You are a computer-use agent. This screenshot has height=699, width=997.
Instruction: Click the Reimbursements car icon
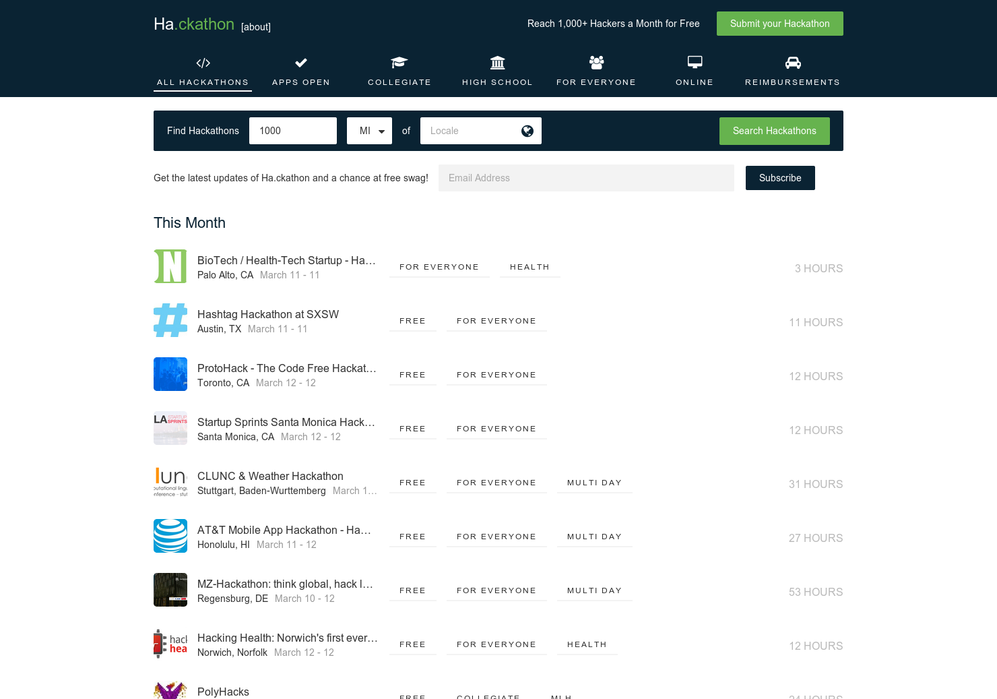click(793, 63)
